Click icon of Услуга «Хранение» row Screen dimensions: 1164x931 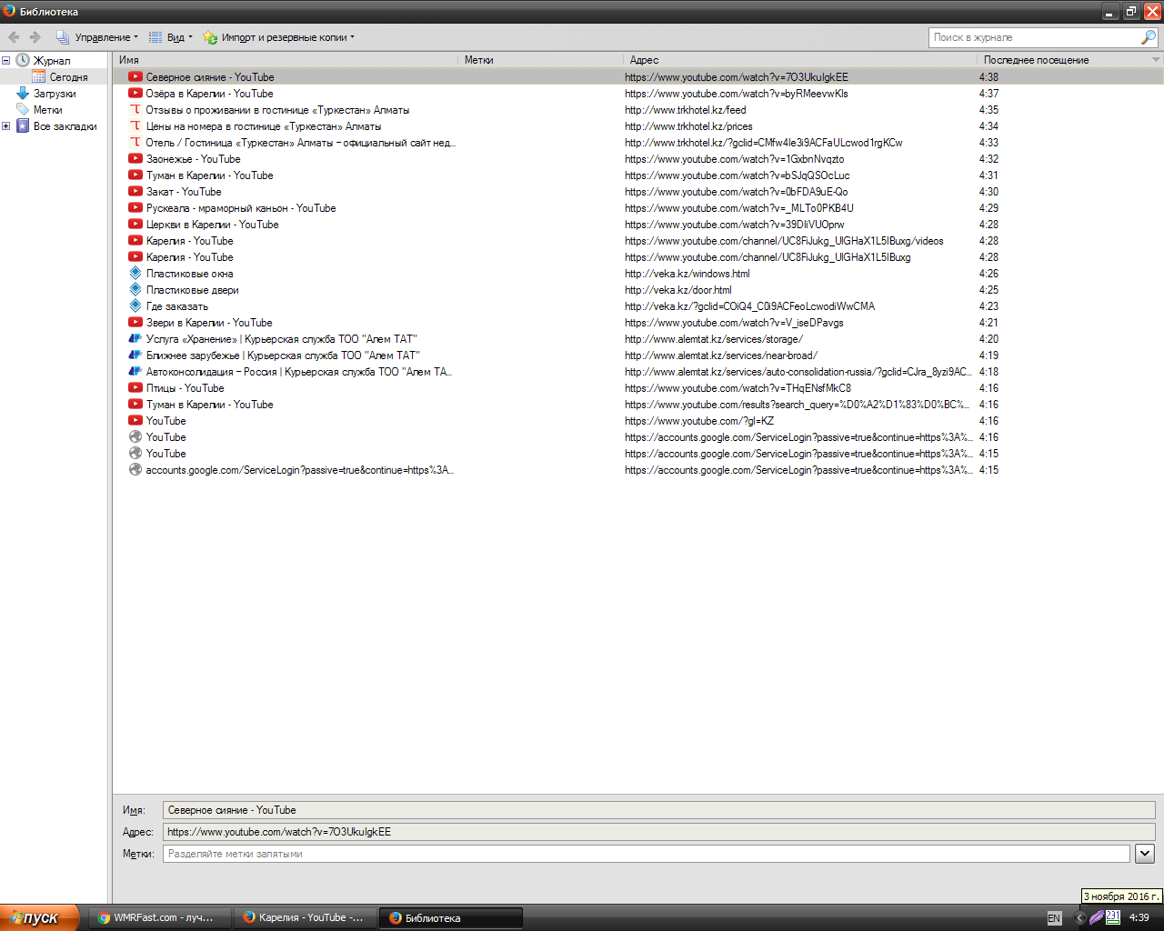(x=135, y=339)
